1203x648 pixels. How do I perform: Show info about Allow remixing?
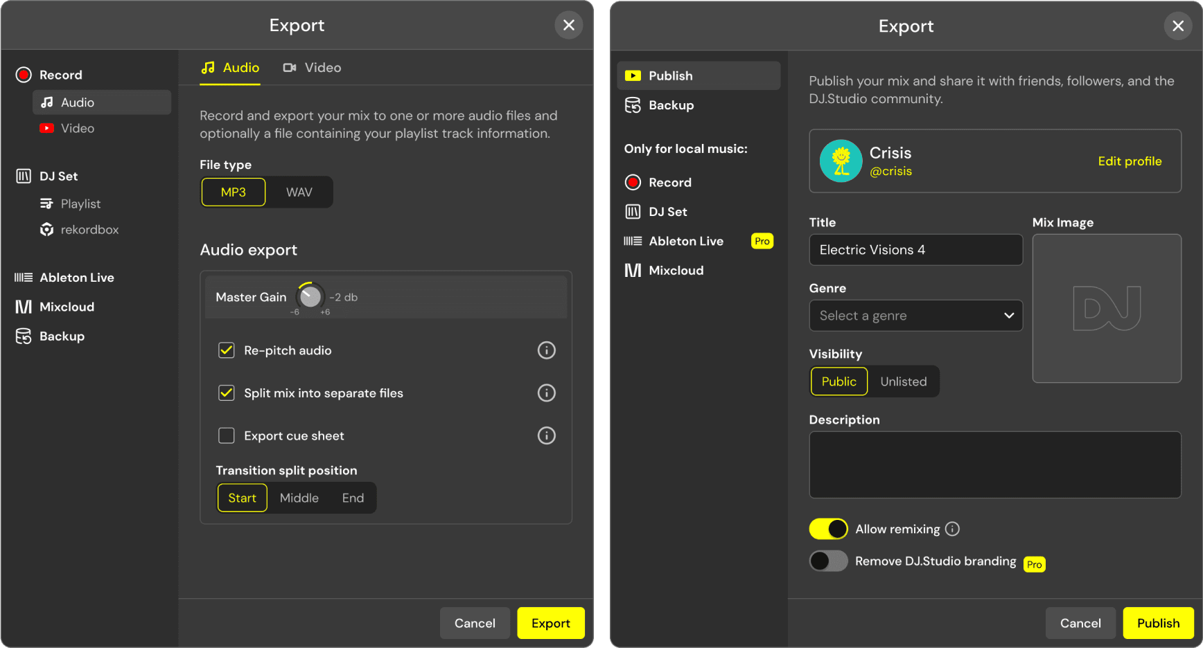point(953,529)
